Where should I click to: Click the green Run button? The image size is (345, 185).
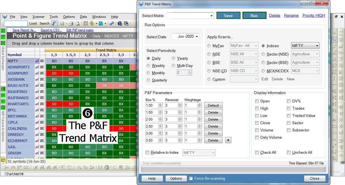pos(254,16)
